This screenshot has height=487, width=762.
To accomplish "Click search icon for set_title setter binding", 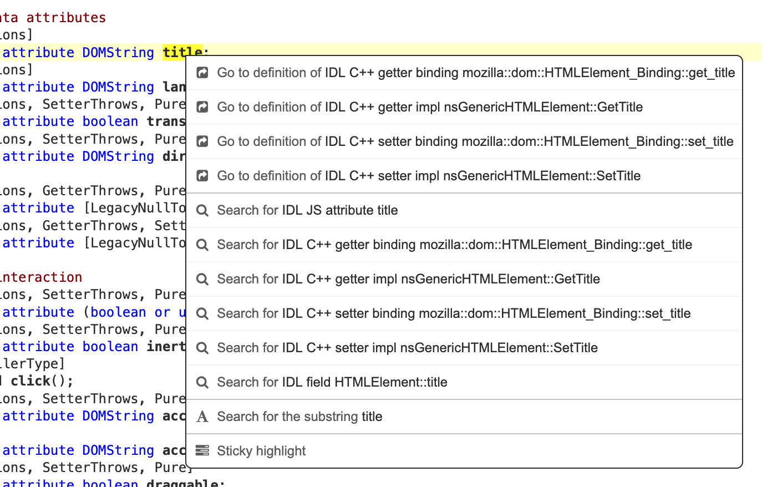I will (x=202, y=313).
